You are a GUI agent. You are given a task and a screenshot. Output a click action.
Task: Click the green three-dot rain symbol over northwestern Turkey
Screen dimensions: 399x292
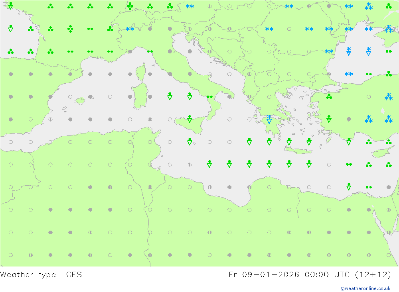tap(329, 96)
